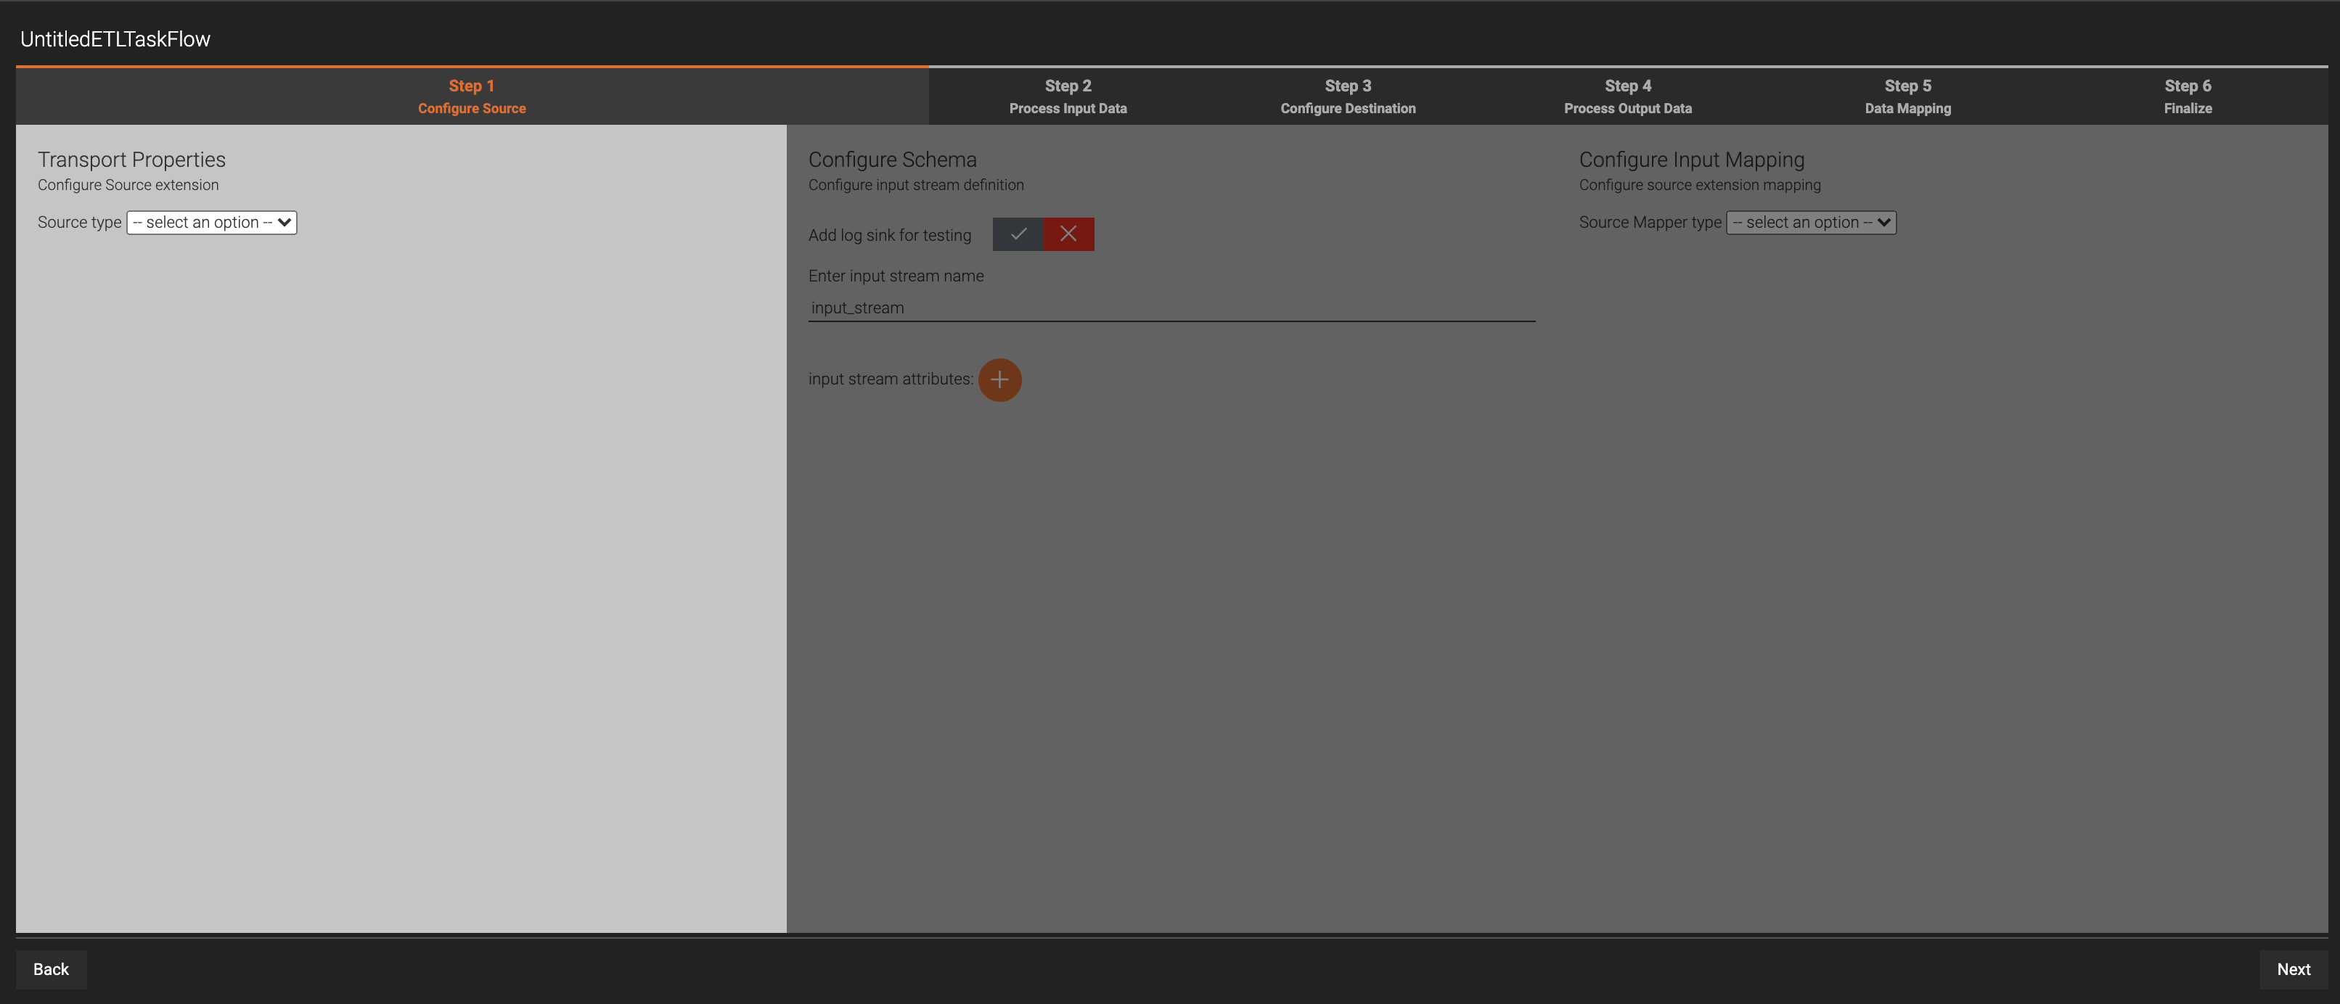Screen dimensions: 2340x1004
Task: Select source type from Transport Properties dropdown
Action: pyautogui.click(x=210, y=221)
